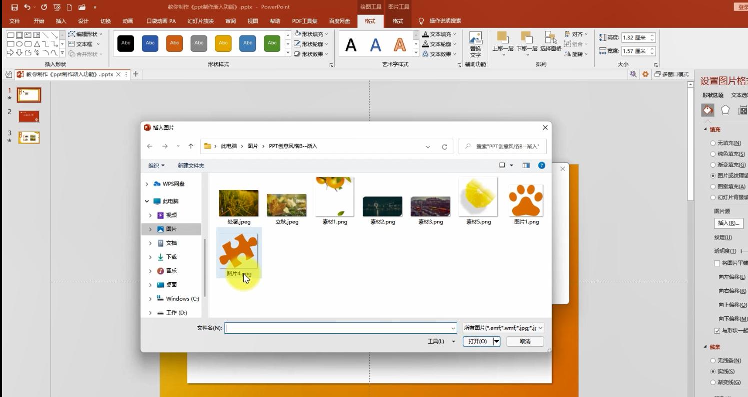Expand the WPS网盘 tree node
Screen dimensions: 748x397
click(x=147, y=184)
